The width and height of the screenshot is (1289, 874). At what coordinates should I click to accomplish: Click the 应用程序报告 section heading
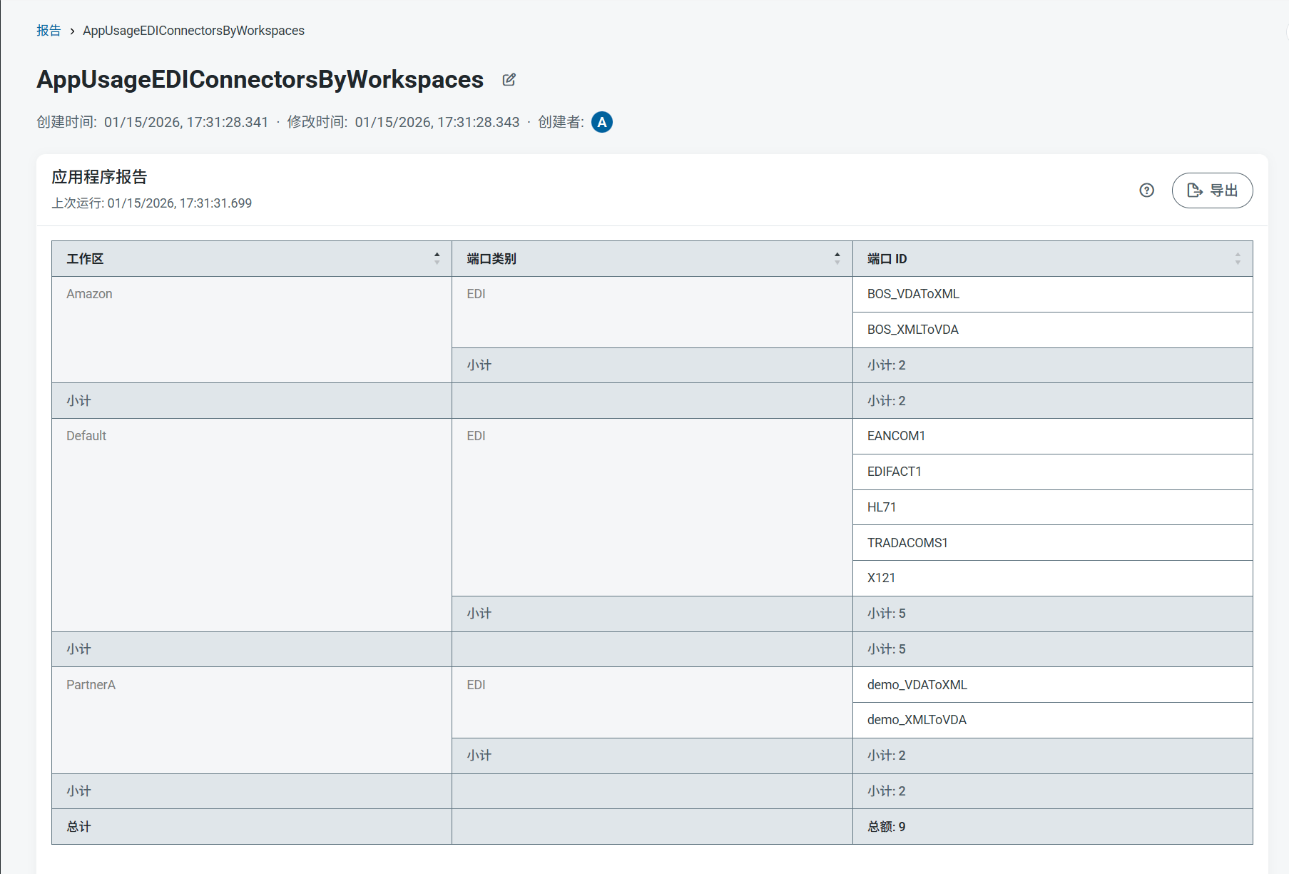point(99,177)
